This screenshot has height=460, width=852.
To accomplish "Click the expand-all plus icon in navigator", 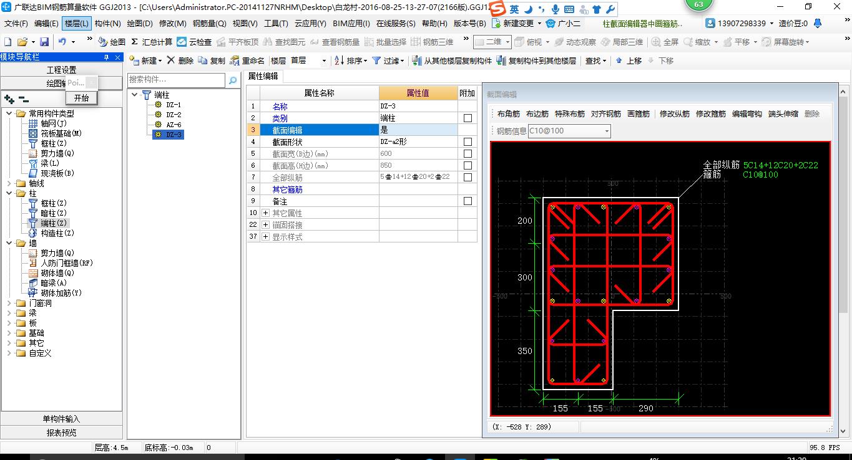I will [9, 98].
